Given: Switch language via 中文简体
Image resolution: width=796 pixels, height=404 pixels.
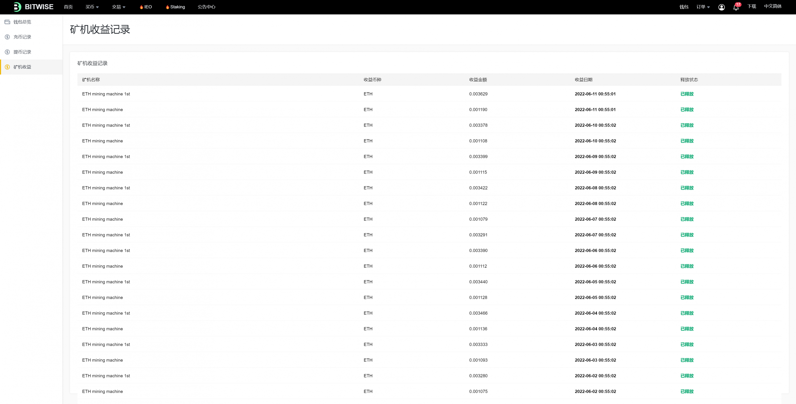Looking at the screenshot, I should point(772,6).
